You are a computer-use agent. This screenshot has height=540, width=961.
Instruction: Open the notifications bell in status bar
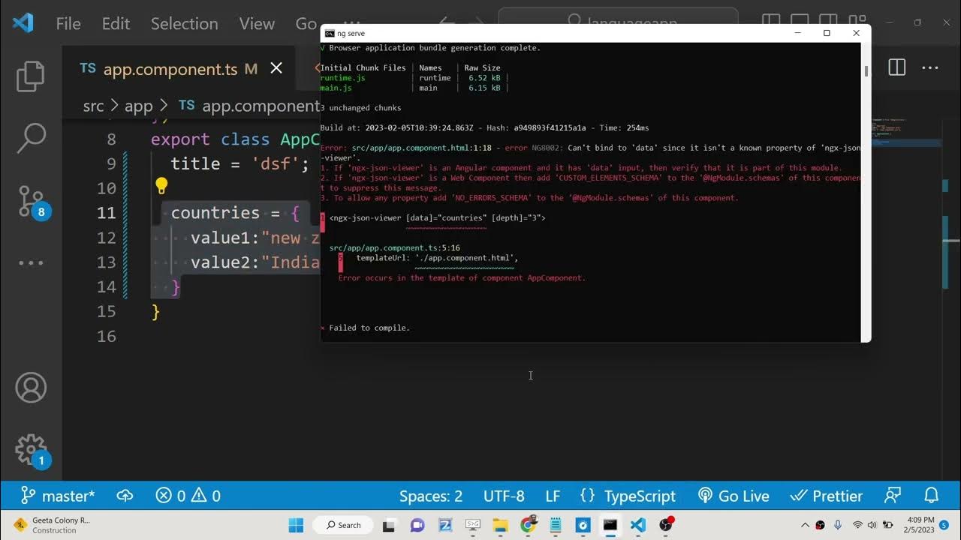pyautogui.click(x=932, y=496)
